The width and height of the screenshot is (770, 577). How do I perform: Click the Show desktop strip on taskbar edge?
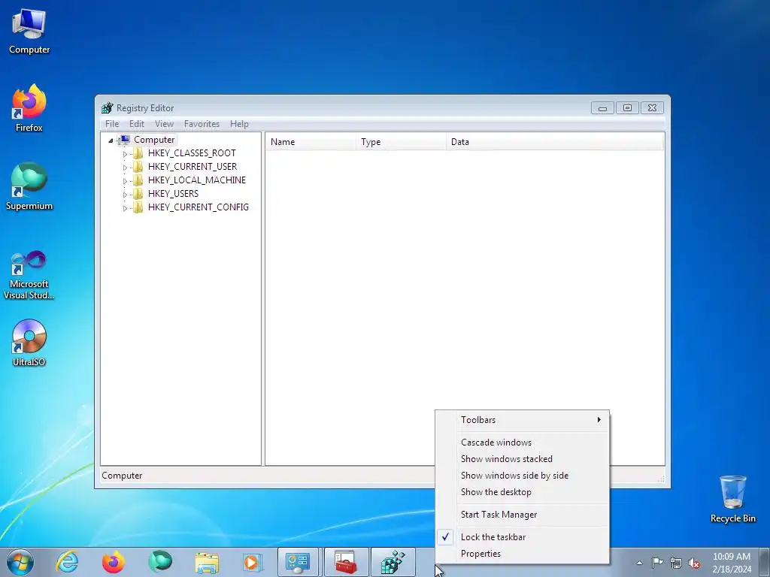tap(765, 562)
